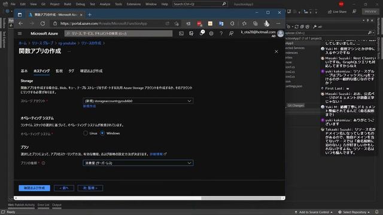
Task: Click rg-youtube in the breadcrumb
Action: (67, 43)
